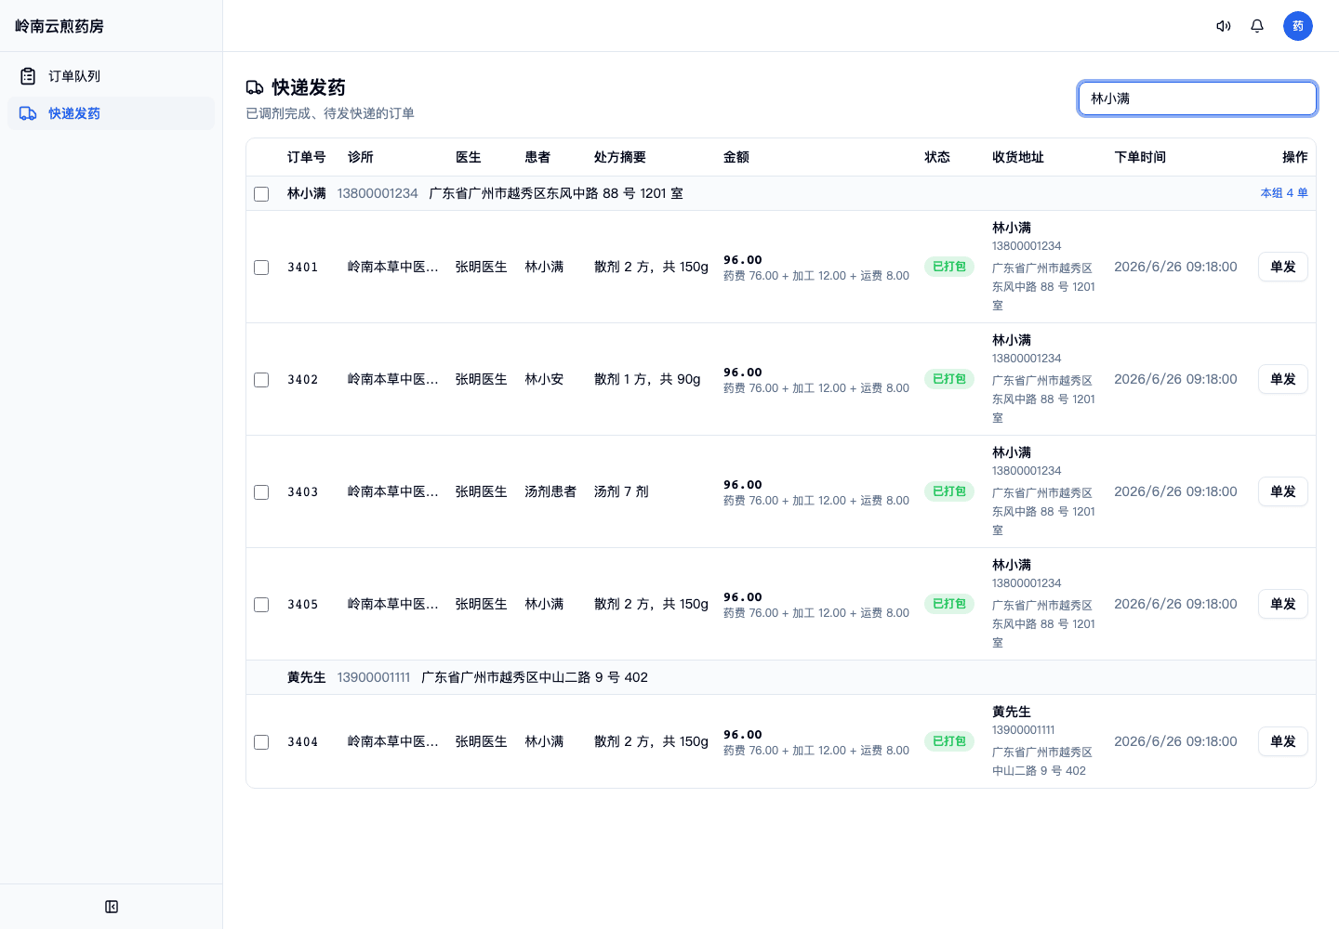
Task: Click 已打包 status badge of order 3404
Action: pos(949,741)
